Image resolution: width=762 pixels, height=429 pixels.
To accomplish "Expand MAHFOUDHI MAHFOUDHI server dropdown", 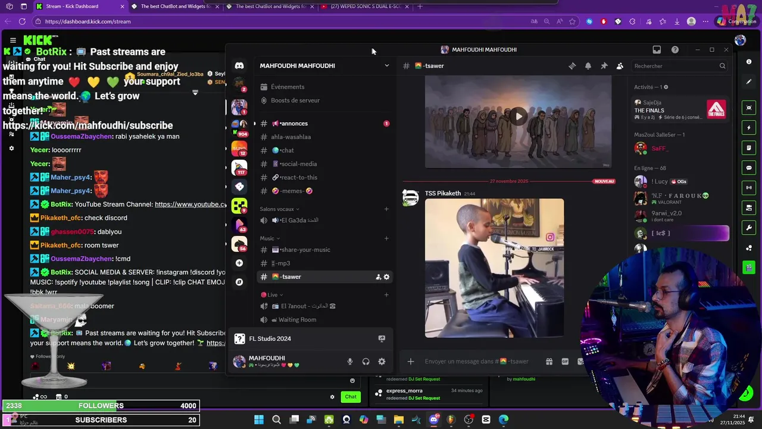I will pos(386,66).
